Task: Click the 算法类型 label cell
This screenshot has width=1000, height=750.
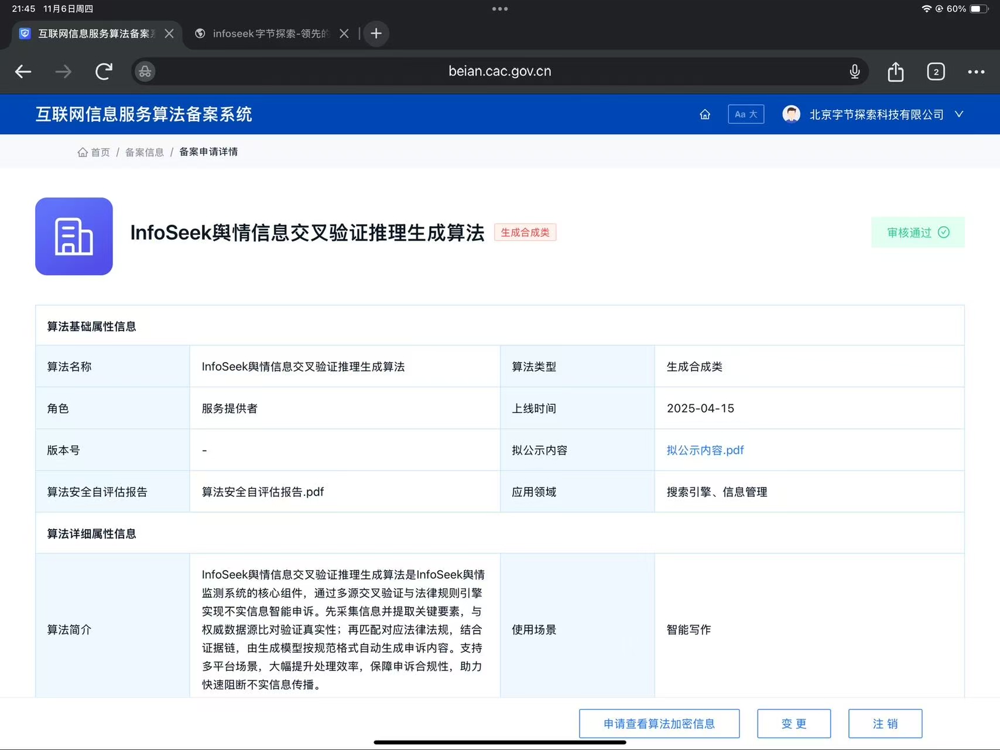Action: coord(577,367)
